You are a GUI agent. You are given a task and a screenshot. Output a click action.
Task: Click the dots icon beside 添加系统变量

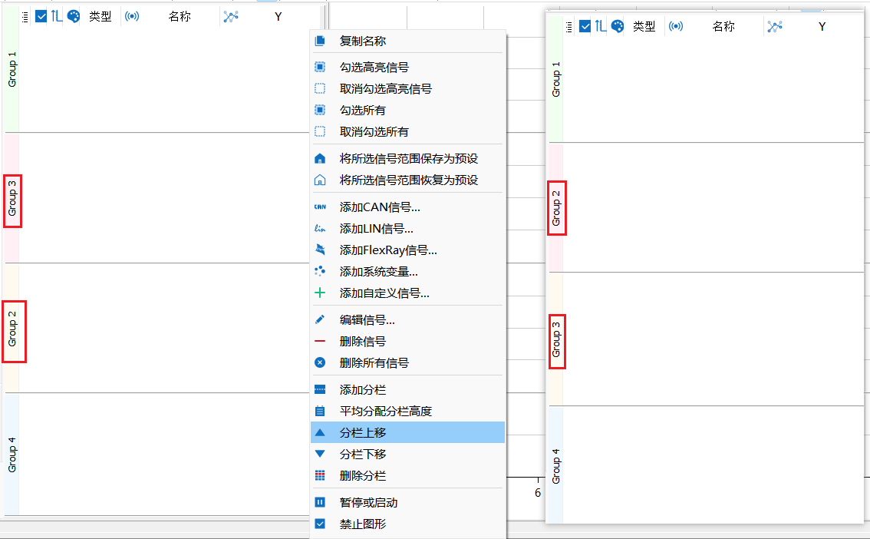pos(320,271)
